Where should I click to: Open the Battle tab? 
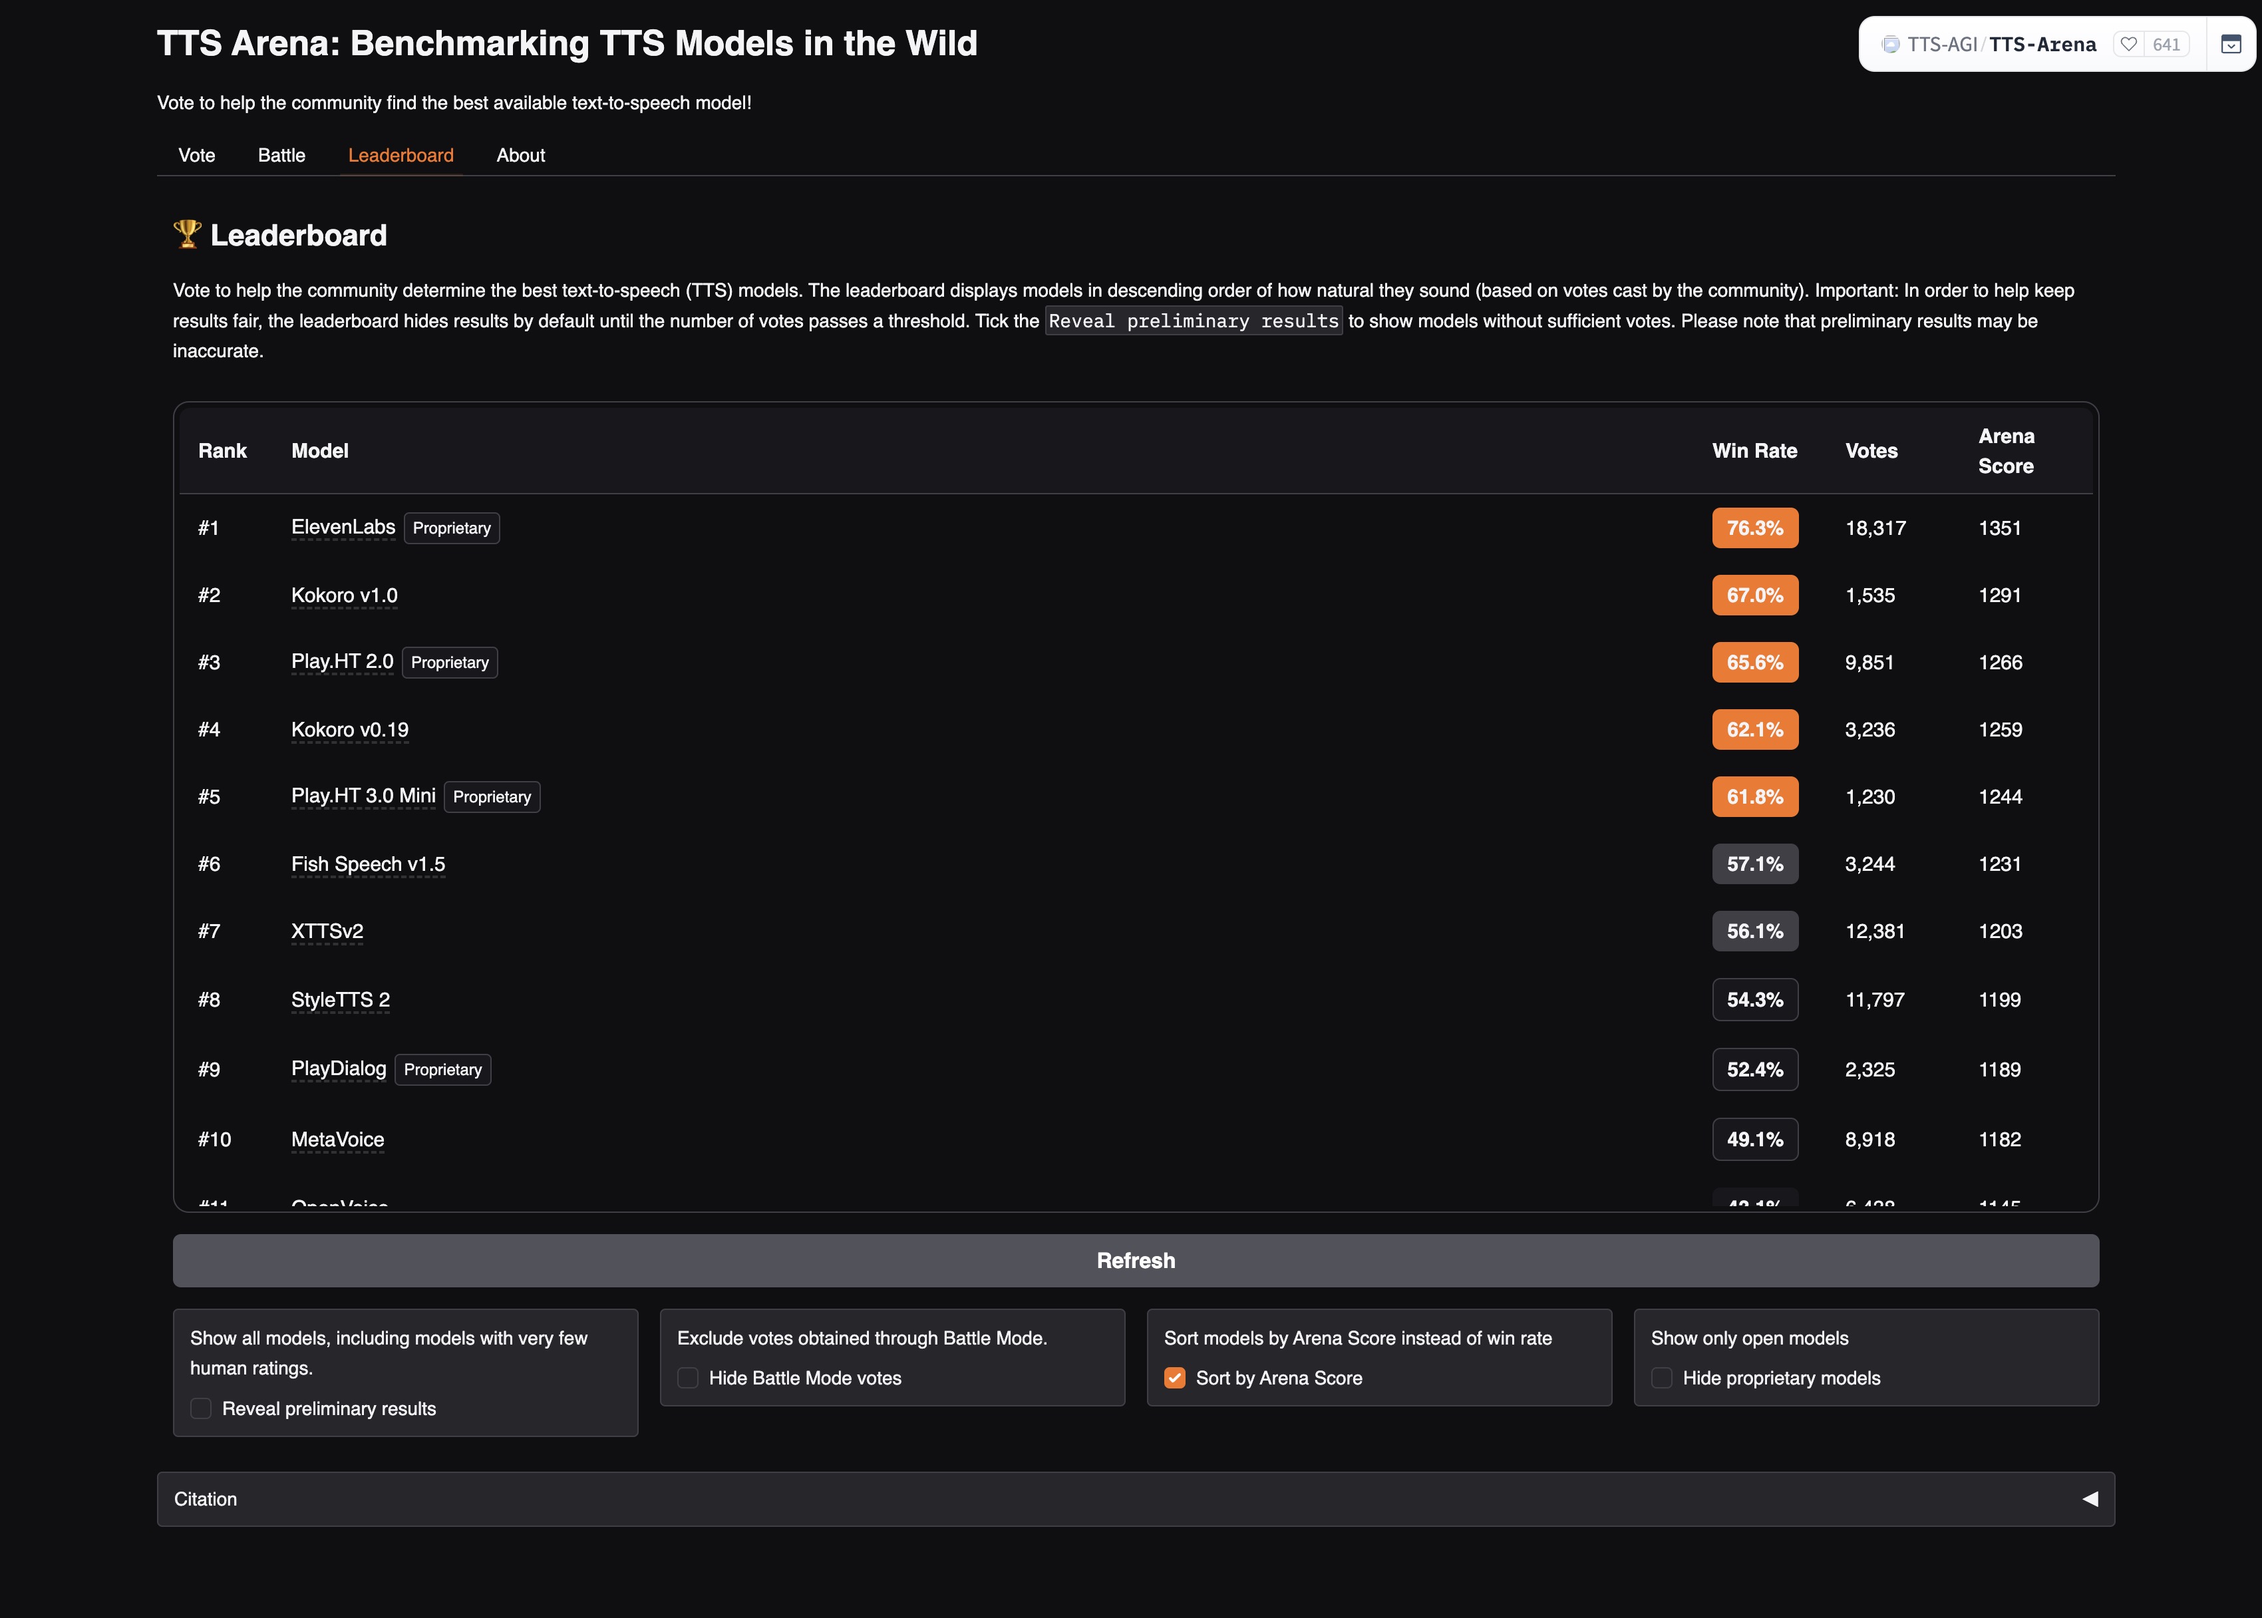281,156
